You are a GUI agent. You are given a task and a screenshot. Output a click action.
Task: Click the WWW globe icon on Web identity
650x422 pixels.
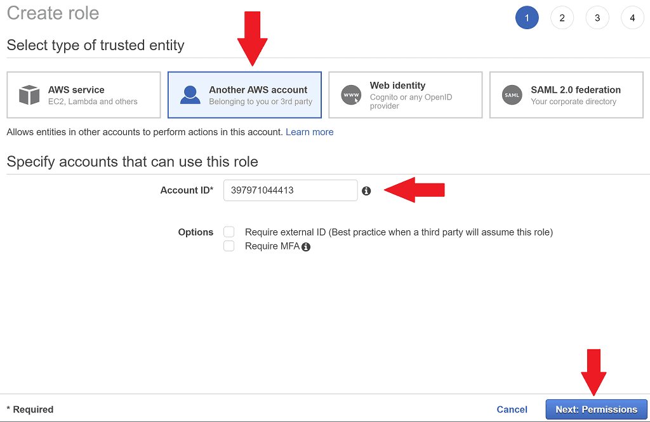click(350, 94)
